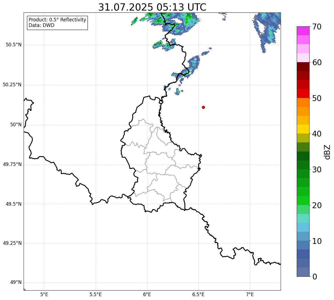Viewport: 334px width, 300px height.
Task: Click latitude label "49.5°N"
Action: coord(14,204)
